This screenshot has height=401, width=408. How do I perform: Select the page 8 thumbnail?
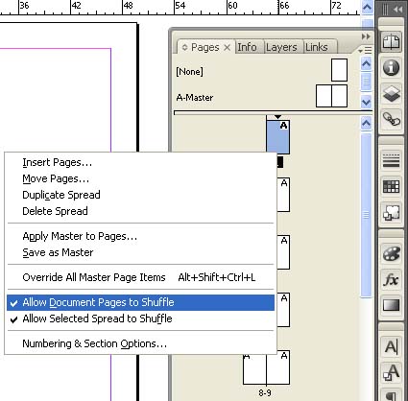click(254, 367)
